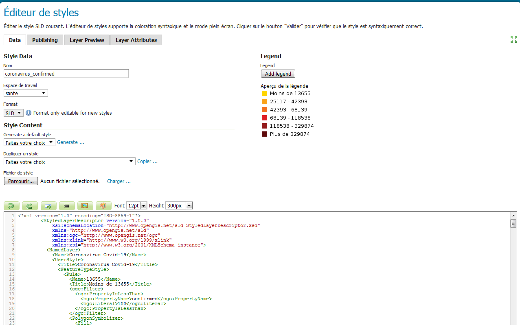Toggle fullscreen mode with the green arrows icon
Image resolution: width=520 pixels, height=325 pixels.
coord(514,39)
